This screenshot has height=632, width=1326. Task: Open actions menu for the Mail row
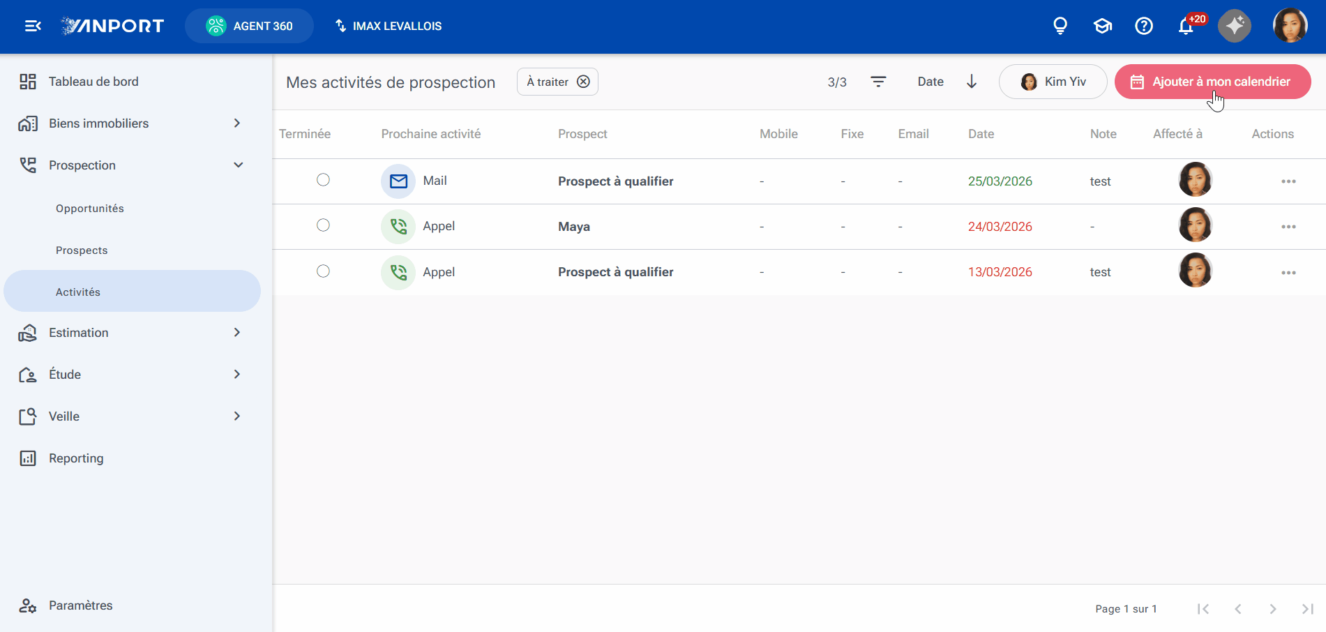coord(1288,181)
